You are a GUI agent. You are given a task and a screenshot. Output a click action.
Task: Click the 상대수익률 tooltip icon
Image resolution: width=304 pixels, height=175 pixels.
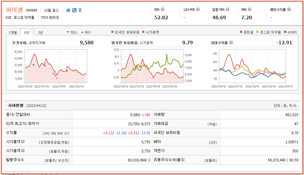[232, 42]
